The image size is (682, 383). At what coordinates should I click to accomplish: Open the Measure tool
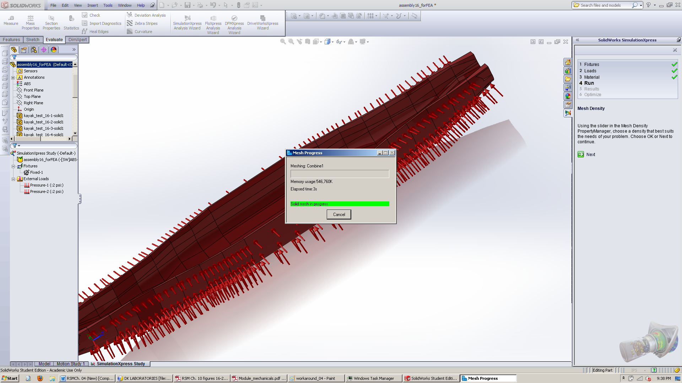click(x=11, y=21)
